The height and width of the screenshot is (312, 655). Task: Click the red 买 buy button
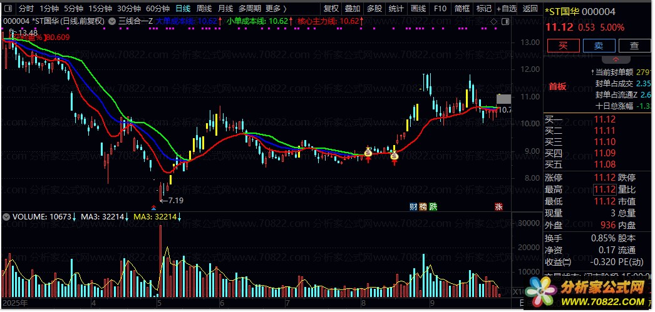click(x=563, y=46)
